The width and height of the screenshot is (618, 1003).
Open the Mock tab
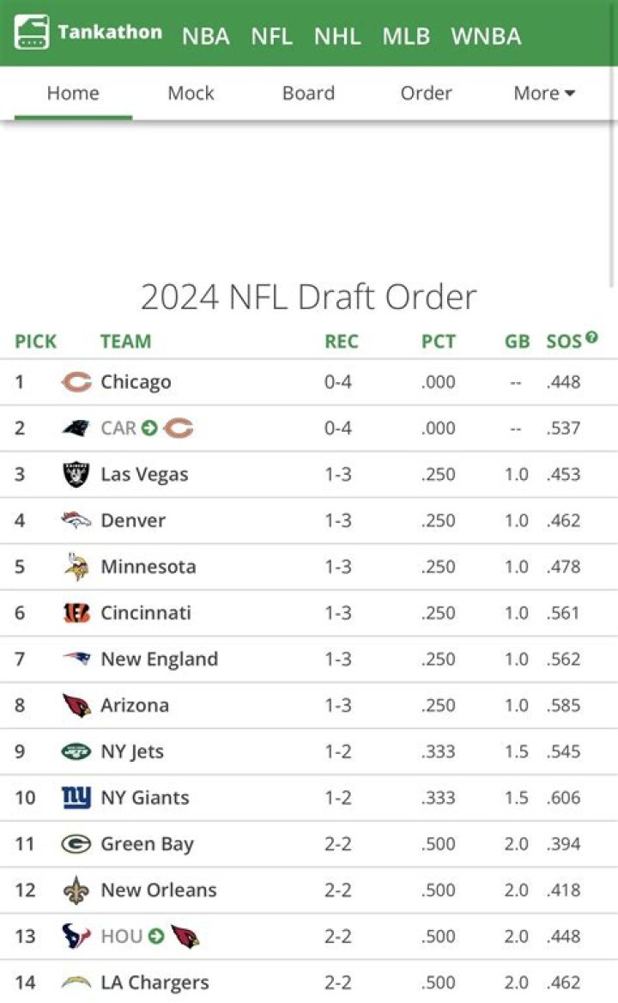pos(191,94)
